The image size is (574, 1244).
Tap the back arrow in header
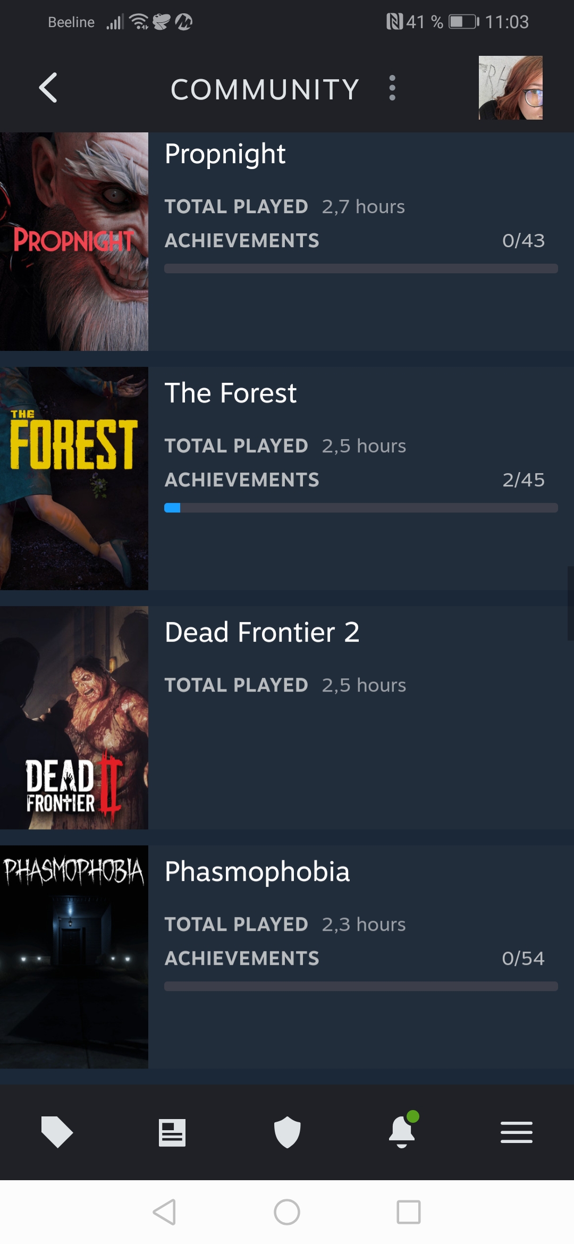click(48, 88)
